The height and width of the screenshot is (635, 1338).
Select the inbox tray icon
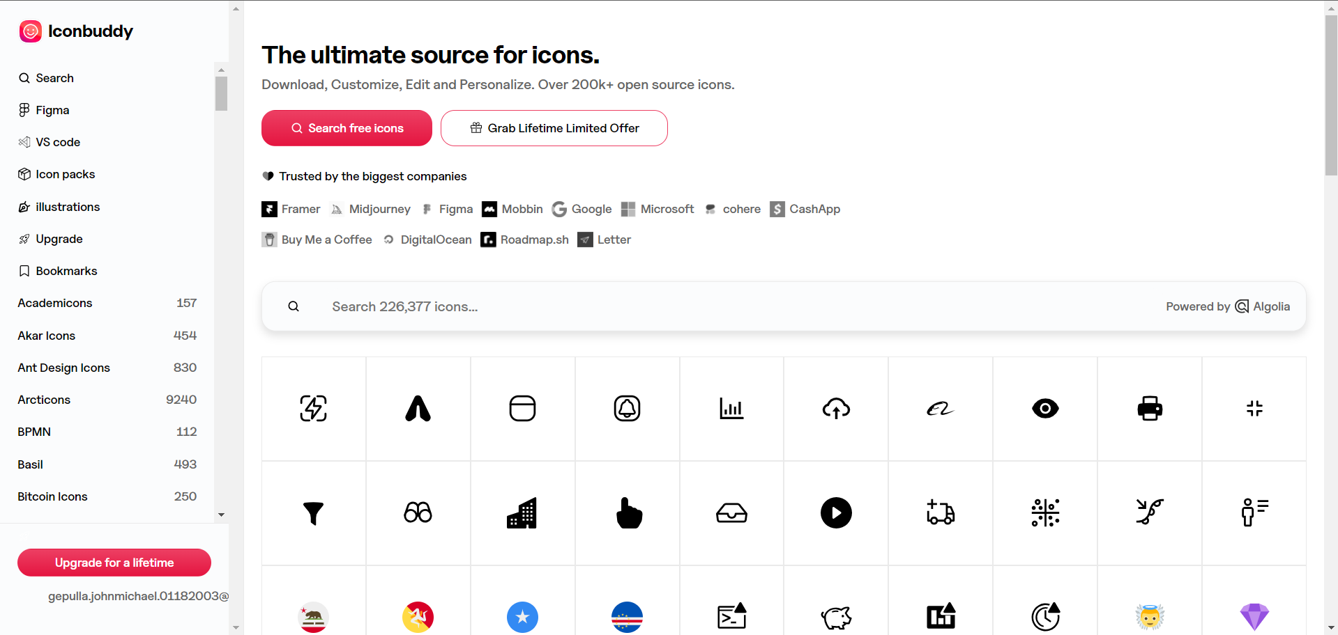(x=731, y=513)
